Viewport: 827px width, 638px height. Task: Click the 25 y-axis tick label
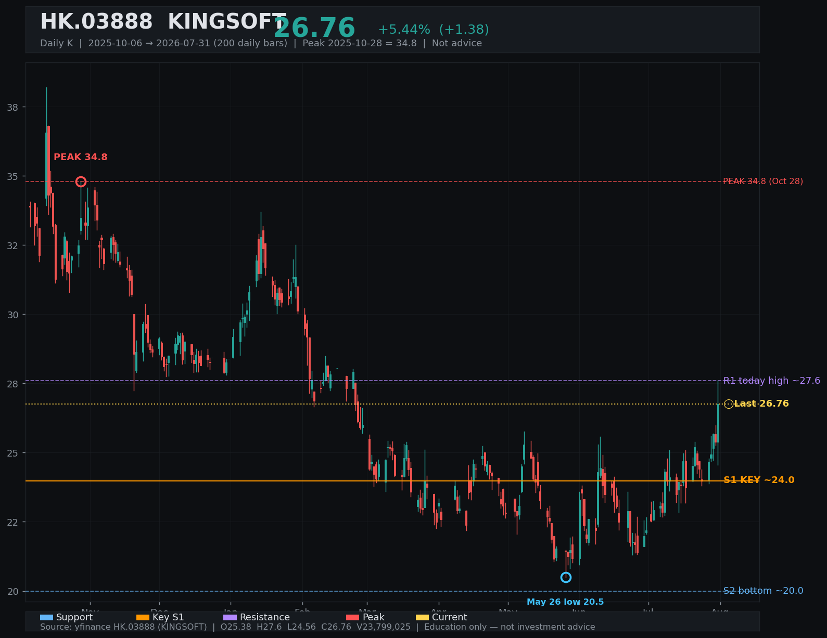pos(12,453)
